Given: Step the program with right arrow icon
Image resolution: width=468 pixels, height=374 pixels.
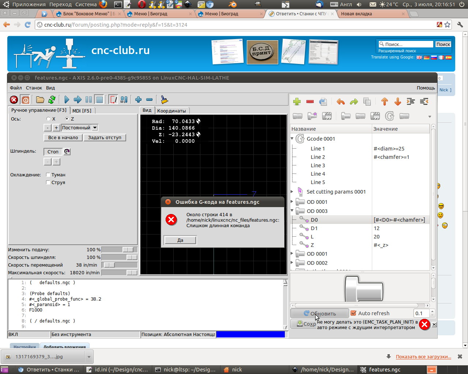Looking at the screenshot, I should [x=78, y=100].
